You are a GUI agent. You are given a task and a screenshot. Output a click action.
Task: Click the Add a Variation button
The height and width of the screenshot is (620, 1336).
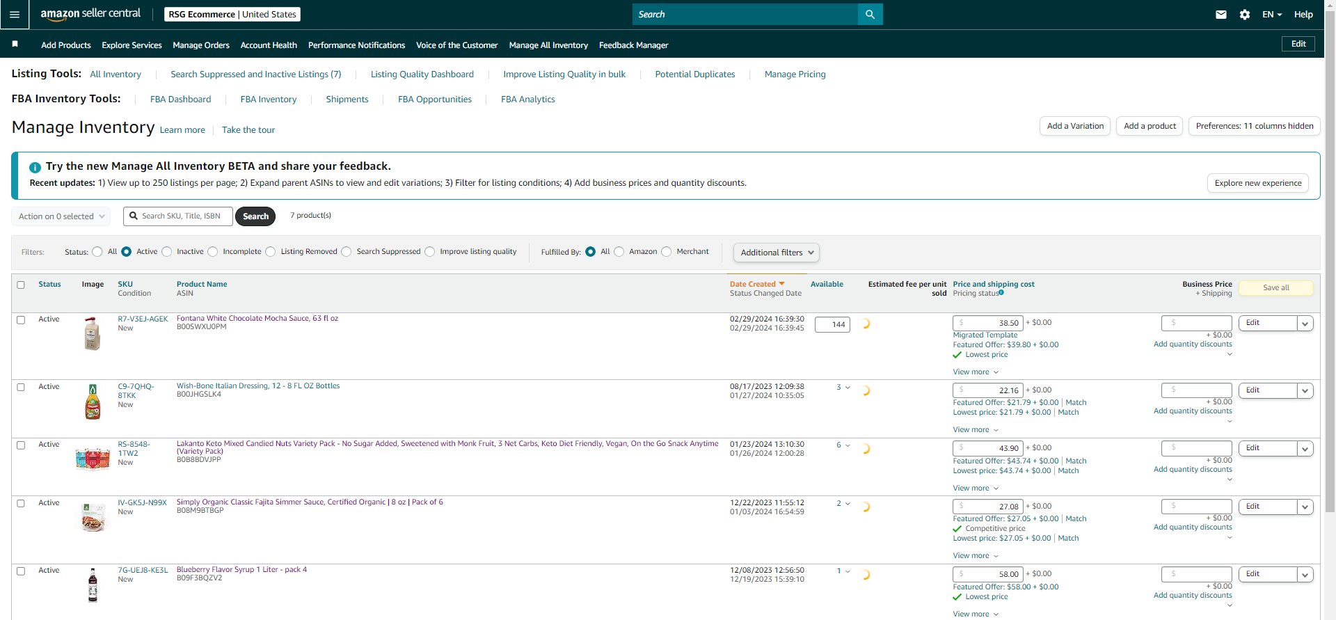click(1075, 126)
